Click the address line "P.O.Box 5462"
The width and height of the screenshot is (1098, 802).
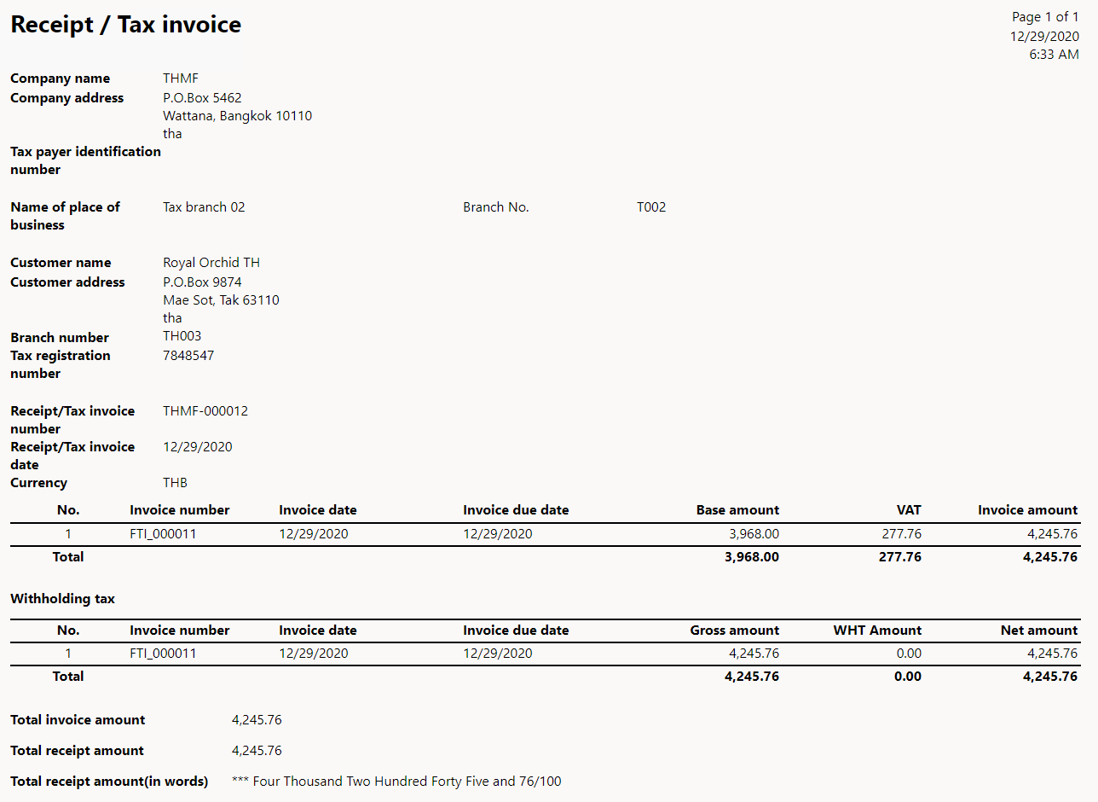[x=202, y=98]
